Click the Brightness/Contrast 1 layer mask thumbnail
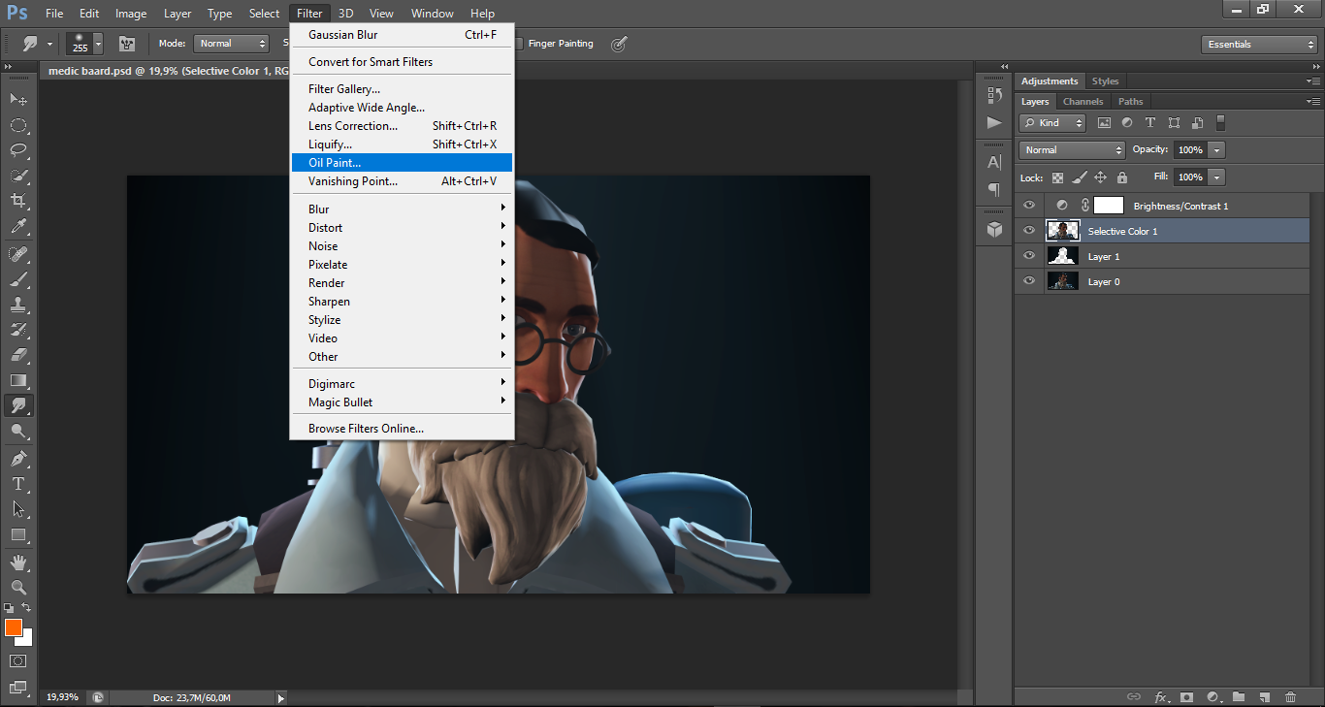Image resolution: width=1325 pixels, height=707 pixels. coord(1108,206)
